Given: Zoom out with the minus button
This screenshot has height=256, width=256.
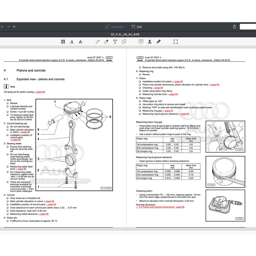Looking at the screenshot, I should (x=9, y=27).
